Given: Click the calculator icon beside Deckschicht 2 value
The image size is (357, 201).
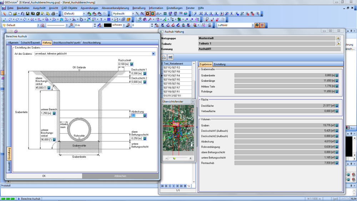Looking at the screenshot, I should click(145, 82).
